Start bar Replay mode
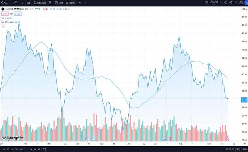This screenshot has height=152, width=248. click(70, 3)
